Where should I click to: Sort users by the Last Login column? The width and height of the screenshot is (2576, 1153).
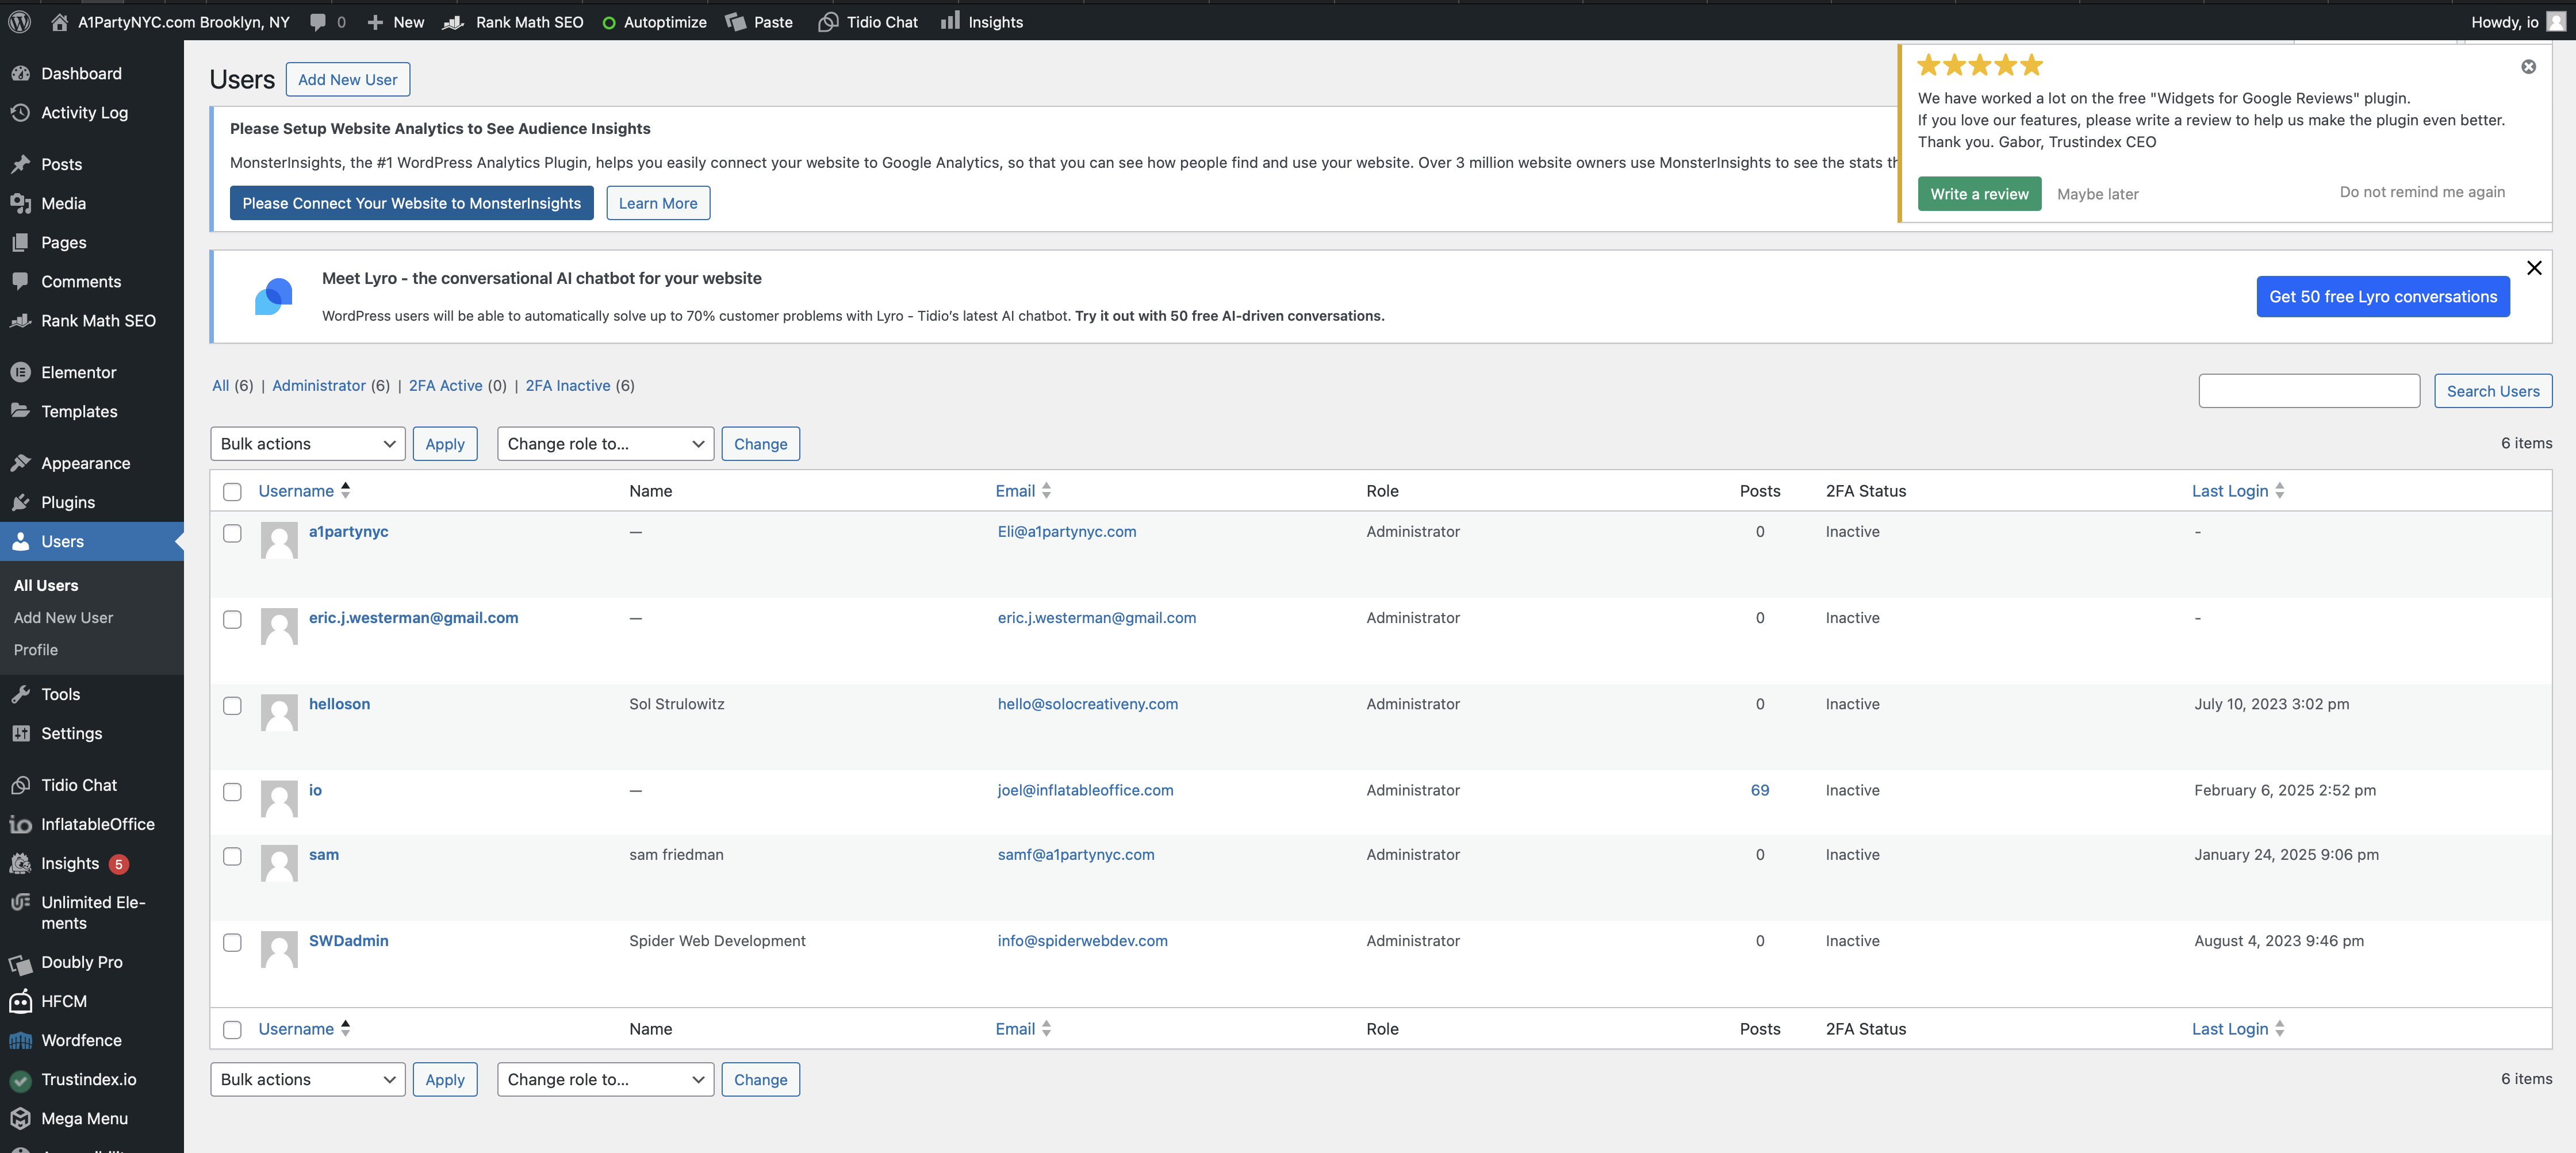point(2229,491)
